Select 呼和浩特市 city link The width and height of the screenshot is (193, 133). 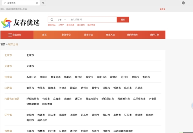[33, 99]
